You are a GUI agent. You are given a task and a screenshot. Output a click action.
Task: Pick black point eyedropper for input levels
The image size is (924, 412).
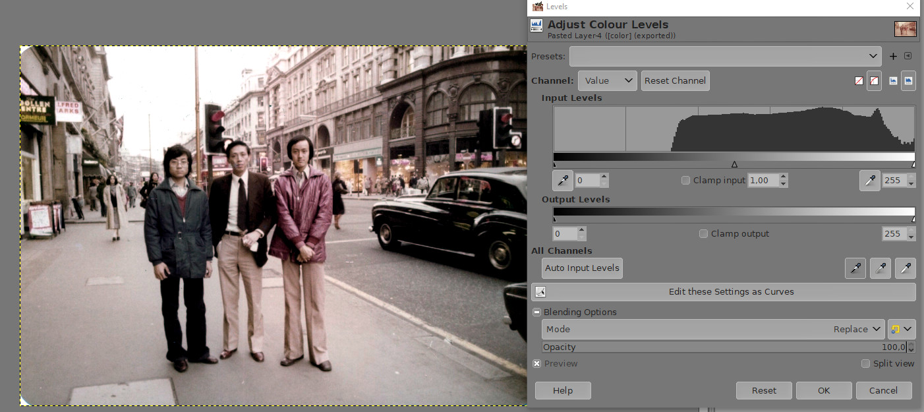tap(562, 180)
